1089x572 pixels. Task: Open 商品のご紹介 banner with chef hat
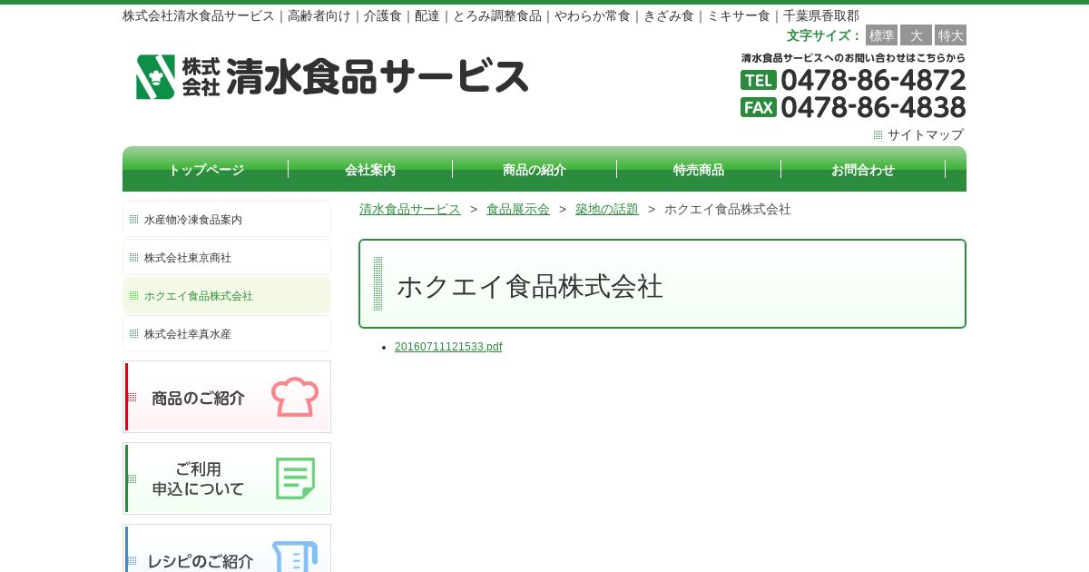point(227,397)
